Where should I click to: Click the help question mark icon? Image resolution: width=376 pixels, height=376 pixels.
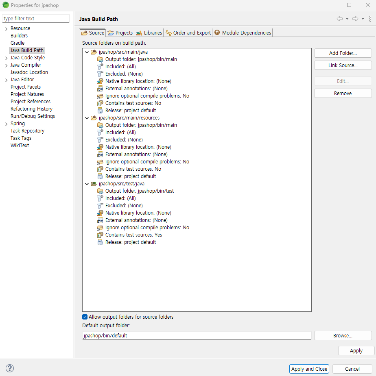coord(10,368)
